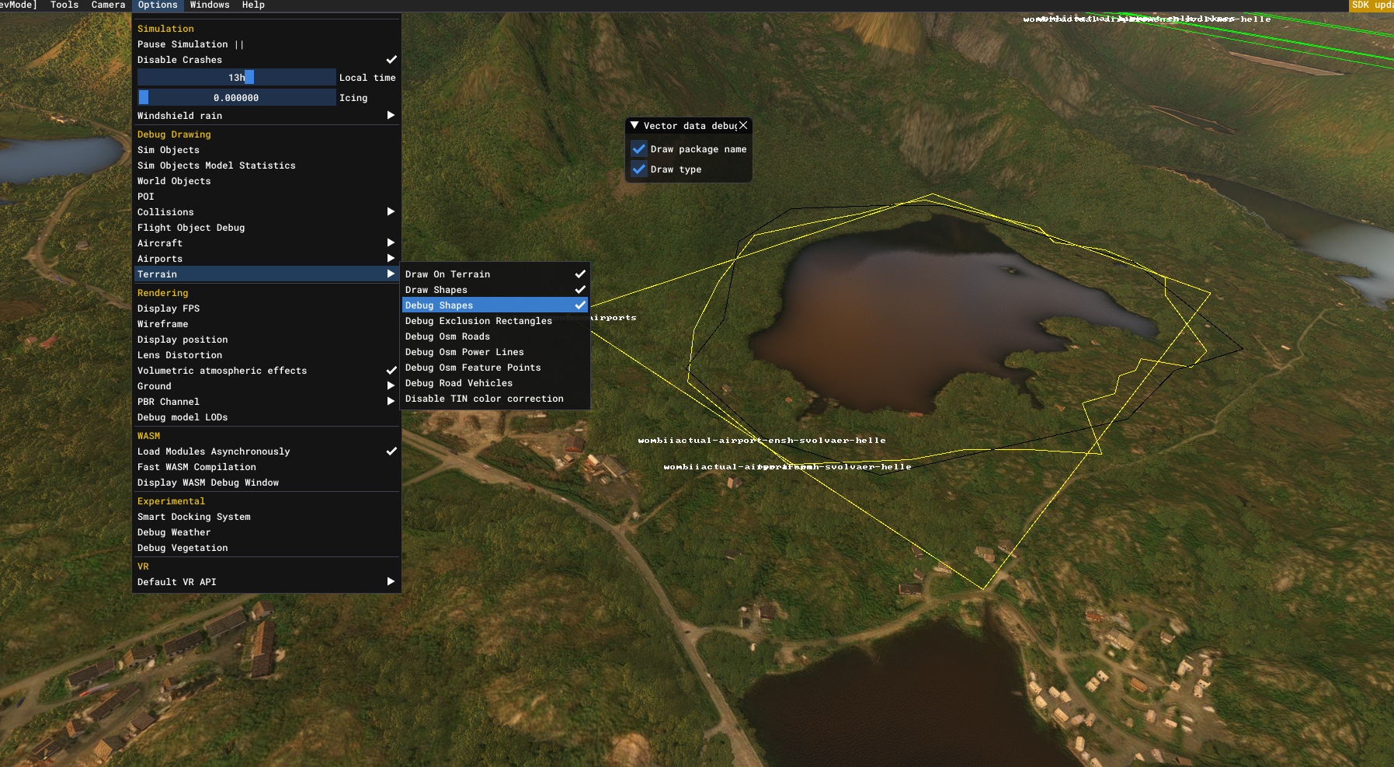
Task: Select Disable TIN color correction
Action: pos(495,399)
